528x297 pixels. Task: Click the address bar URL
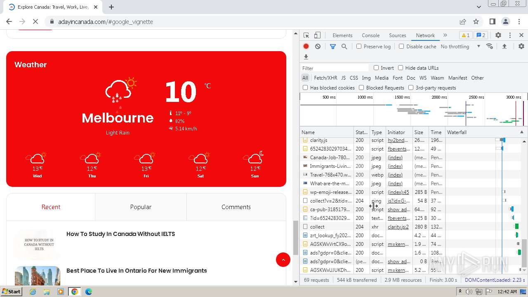click(x=106, y=22)
